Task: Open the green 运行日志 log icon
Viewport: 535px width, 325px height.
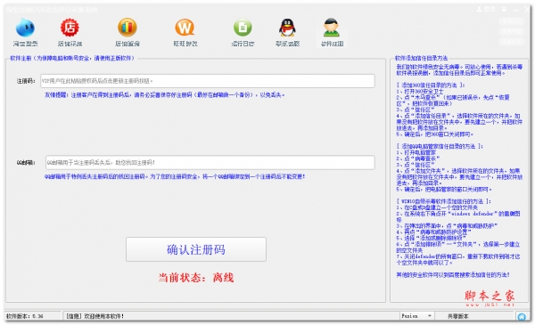Action: (243, 28)
